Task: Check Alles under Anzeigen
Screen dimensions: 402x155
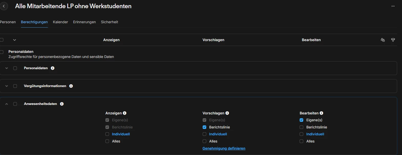Action: click(107, 141)
